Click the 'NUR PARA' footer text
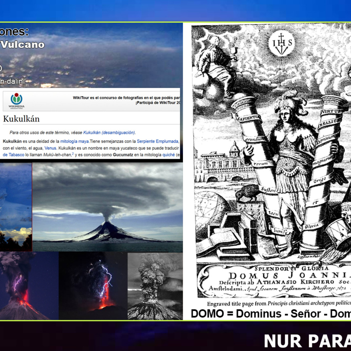The height and width of the screenshot is (351, 351). (307, 341)
